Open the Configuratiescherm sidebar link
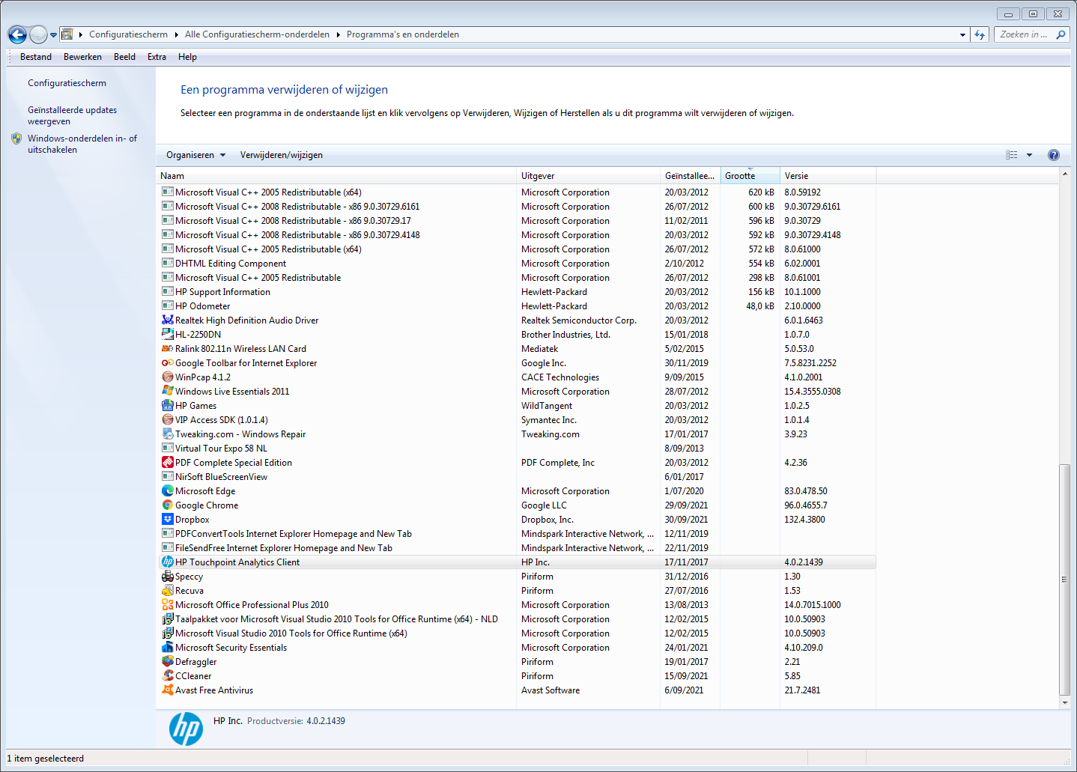The width and height of the screenshot is (1077, 772). 67,83
